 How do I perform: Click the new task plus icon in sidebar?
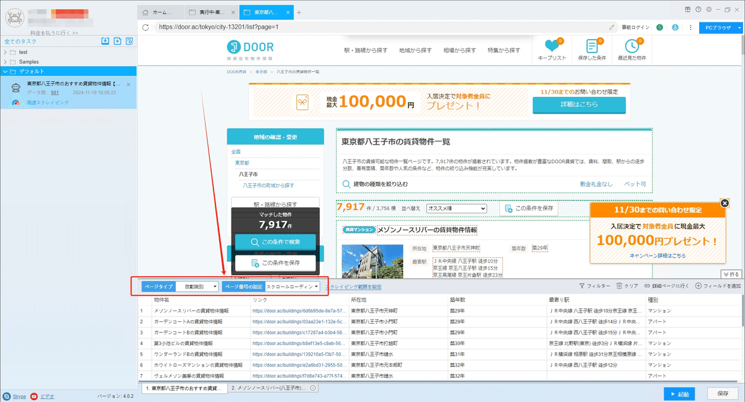(117, 41)
